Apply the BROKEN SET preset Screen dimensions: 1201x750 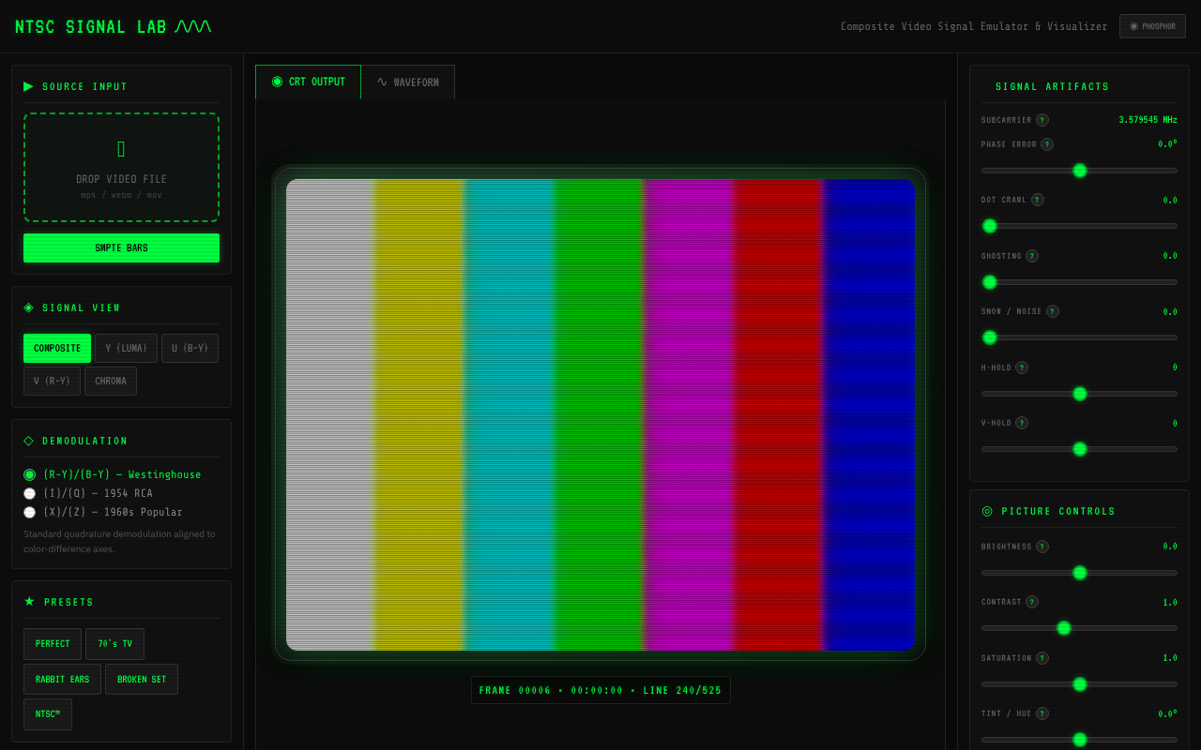click(141, 679)
